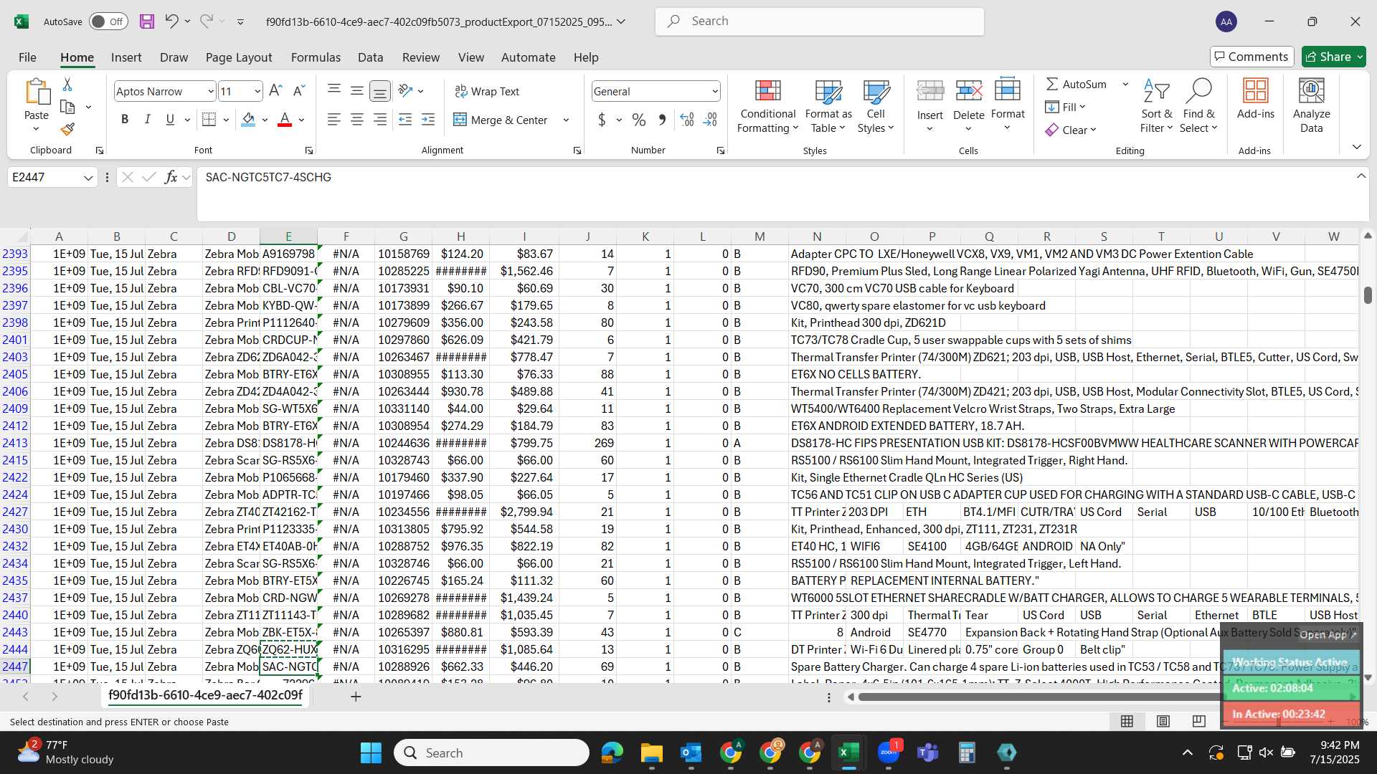The image size is (1377, 774).
Task: Apply Comma Style number format
Action: 662,120
